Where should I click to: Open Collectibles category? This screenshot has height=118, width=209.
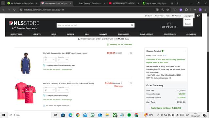169,34
